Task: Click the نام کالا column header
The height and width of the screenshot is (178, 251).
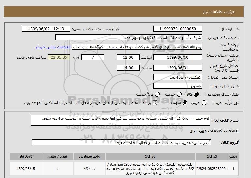Action: point(150,156)
